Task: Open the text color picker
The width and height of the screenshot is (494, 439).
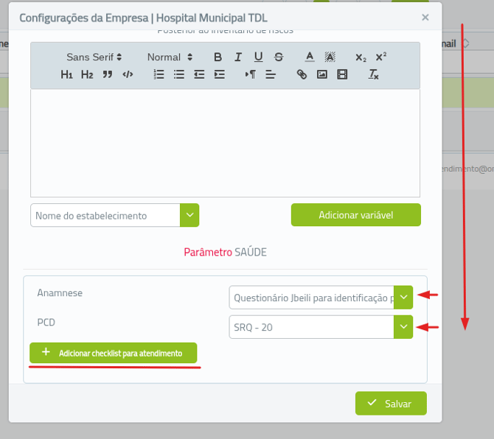Action: point(310,57)
